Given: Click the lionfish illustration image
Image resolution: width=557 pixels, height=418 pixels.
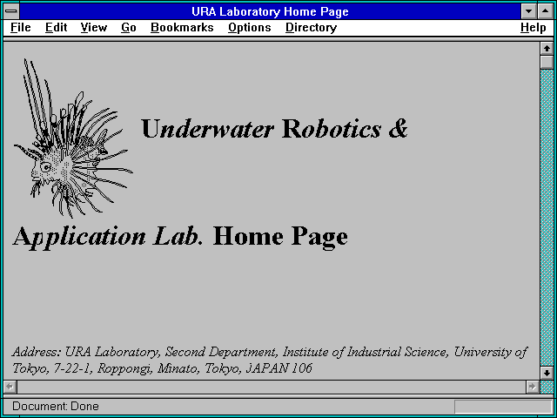Looking at the screenshot, I should click(73, 138).
